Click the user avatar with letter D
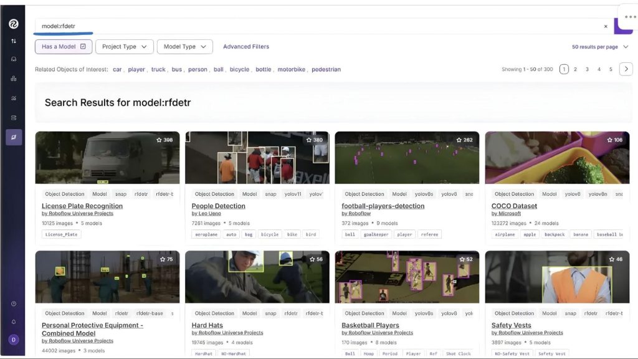The width and height of the screenshot is (638, 359). (13, 340)
